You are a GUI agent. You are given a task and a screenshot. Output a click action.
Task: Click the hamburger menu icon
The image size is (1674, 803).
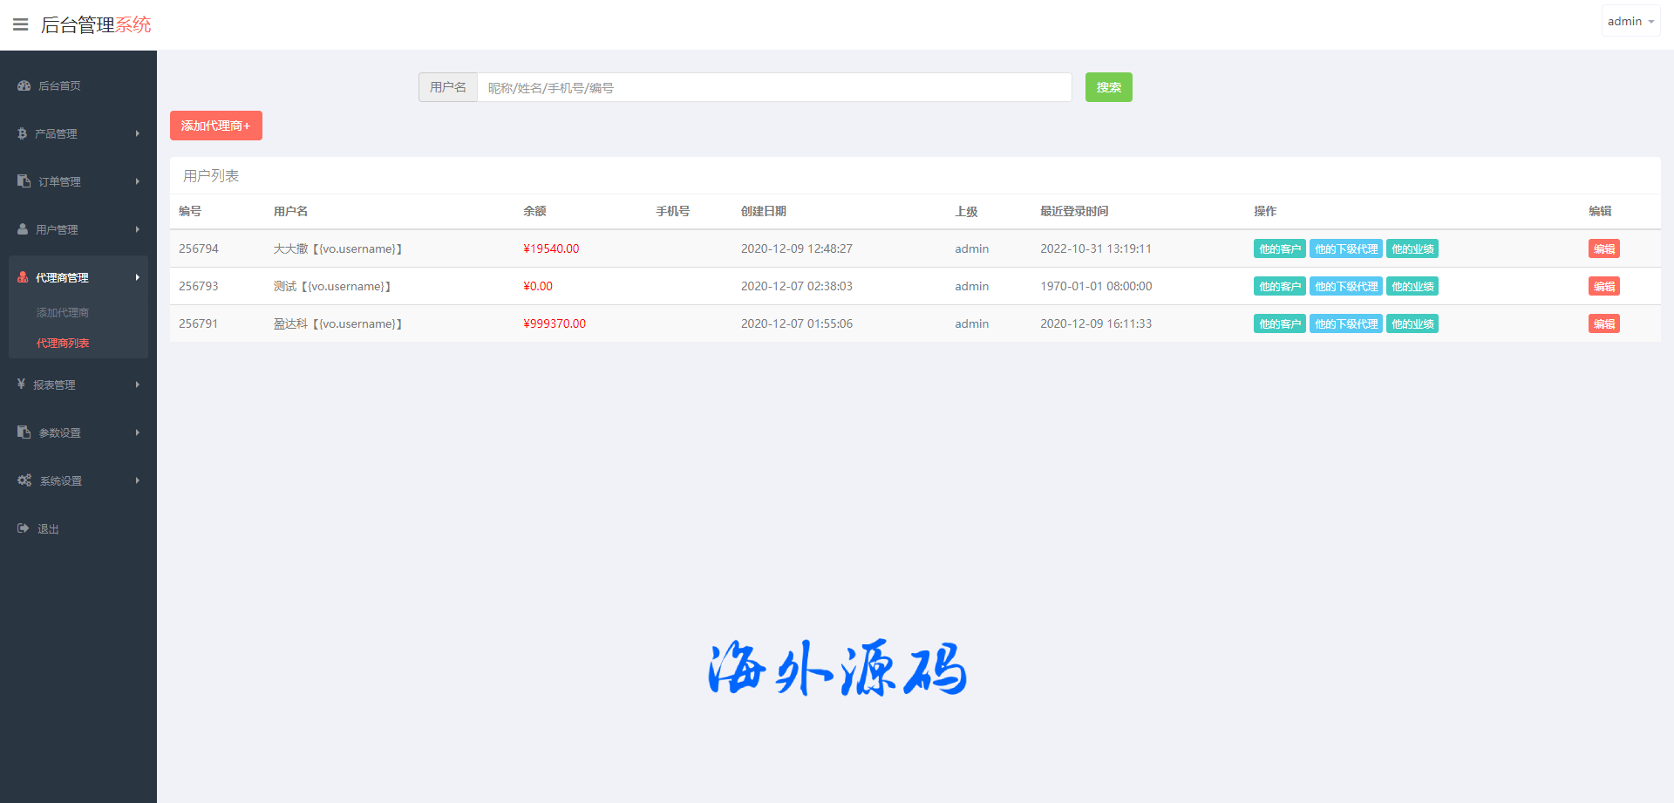pos(21,24)
